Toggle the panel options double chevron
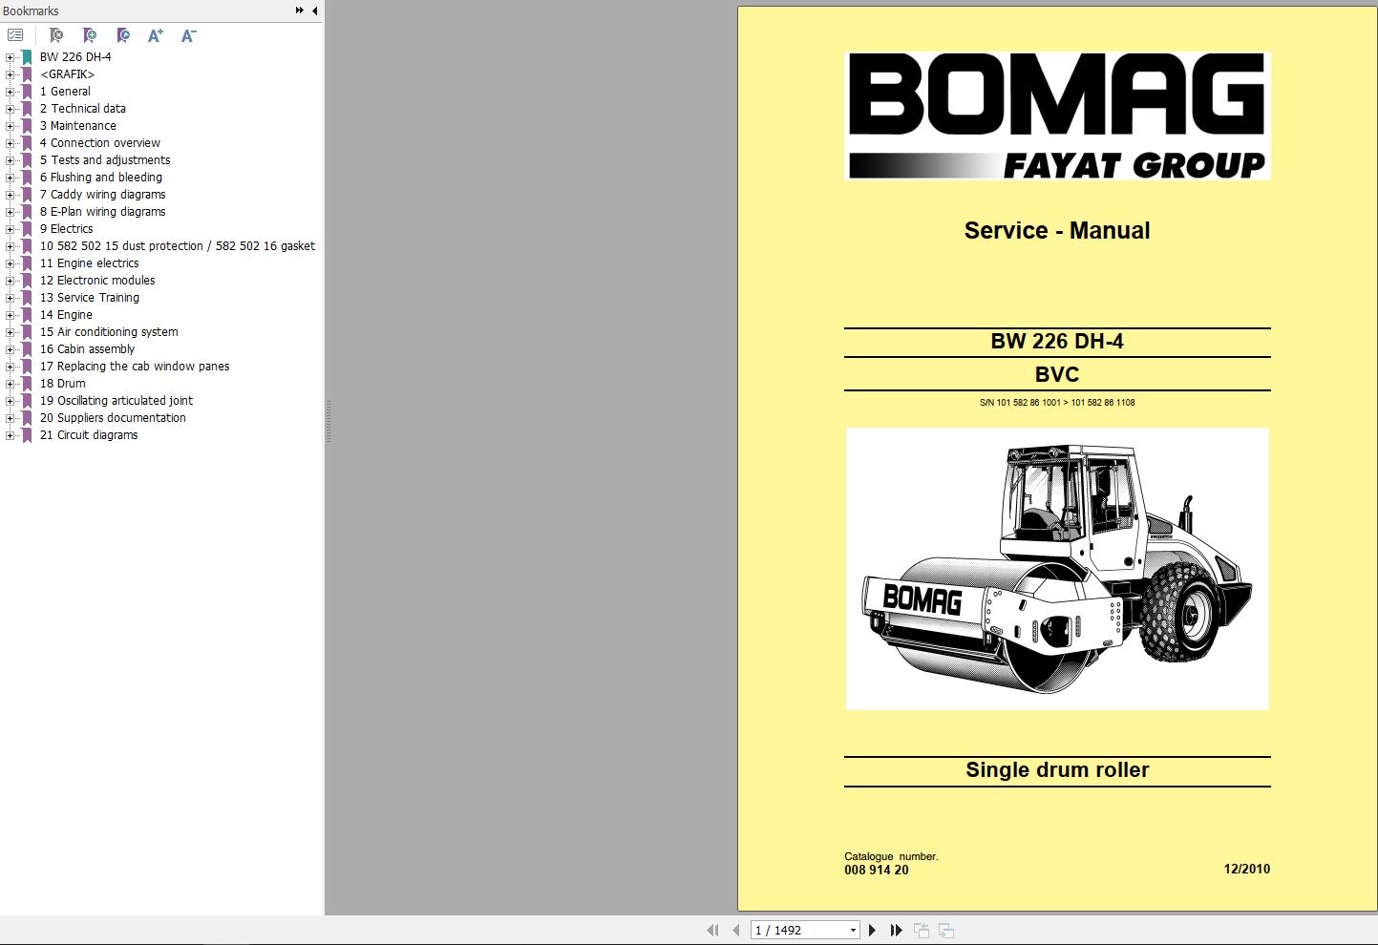 (x=299, y=10)
